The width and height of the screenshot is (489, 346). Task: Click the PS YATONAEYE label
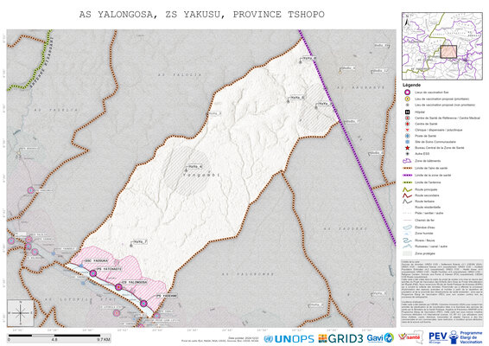pos(109,269)
